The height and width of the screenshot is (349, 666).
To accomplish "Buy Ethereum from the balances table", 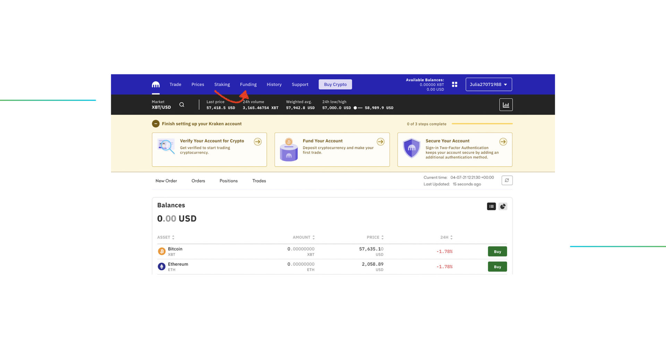I will (x=497, y=267).
